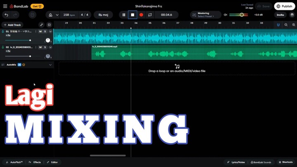Expand the AutoMix panel chevron

(50, 65)
